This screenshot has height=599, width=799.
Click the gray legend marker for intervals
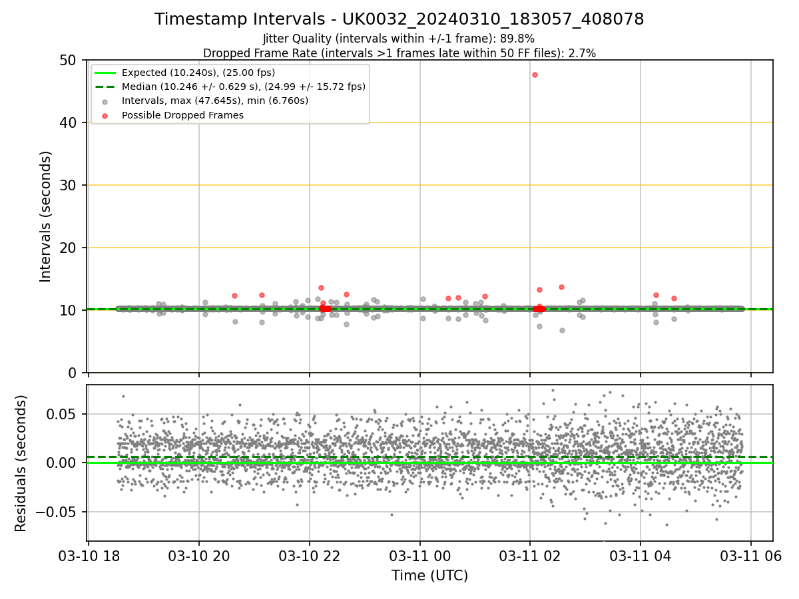(x=106, y=101)
